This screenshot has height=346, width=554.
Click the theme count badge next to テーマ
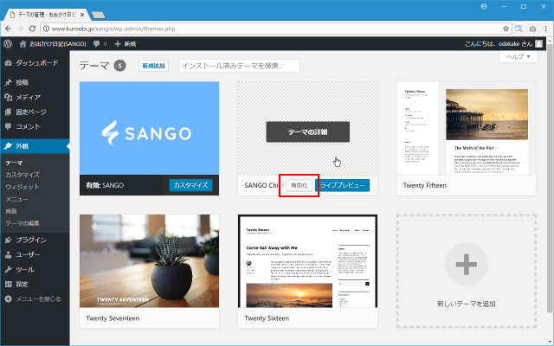tap(119, 66)
